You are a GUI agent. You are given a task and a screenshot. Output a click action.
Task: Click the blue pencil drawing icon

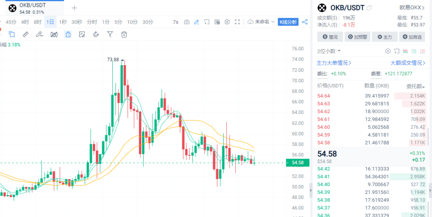point(196,22)
